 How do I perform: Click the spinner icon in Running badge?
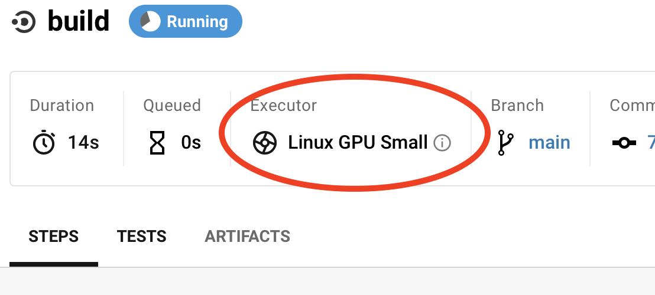(x=150, y=22)
